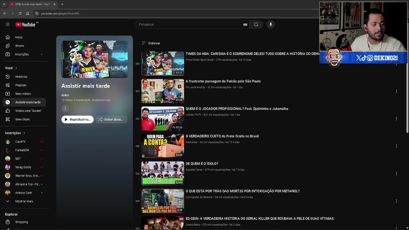Open the YouTube hamburger guide menu
The width and height of the screenshot is (409, 230).
pos(8,24)
